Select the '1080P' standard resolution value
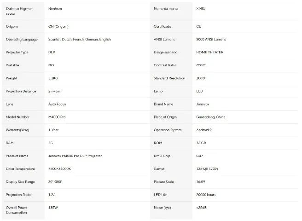The height and width of the screenshot is (221, 302). (x=201, y=78)
